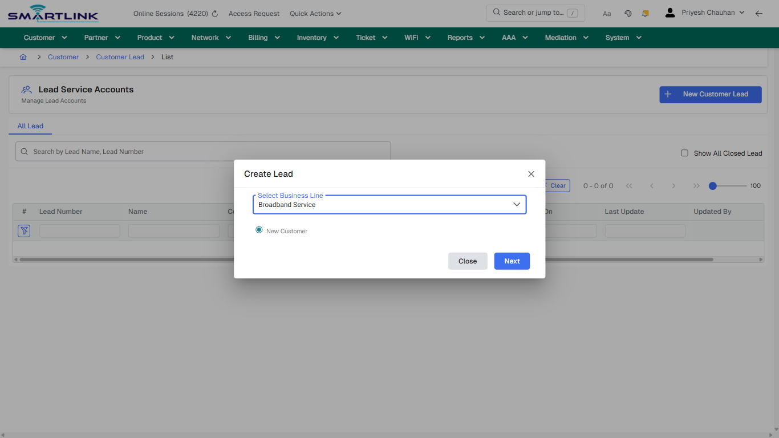
Task: Click the back arrow at the top right
Action: point(759,13)
